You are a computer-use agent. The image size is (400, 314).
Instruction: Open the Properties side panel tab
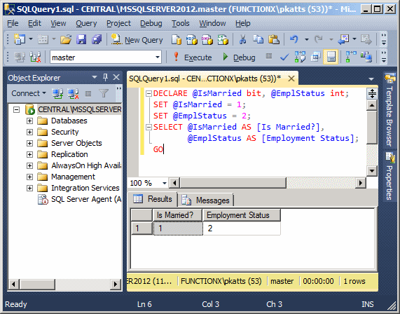tap(389, 176)
